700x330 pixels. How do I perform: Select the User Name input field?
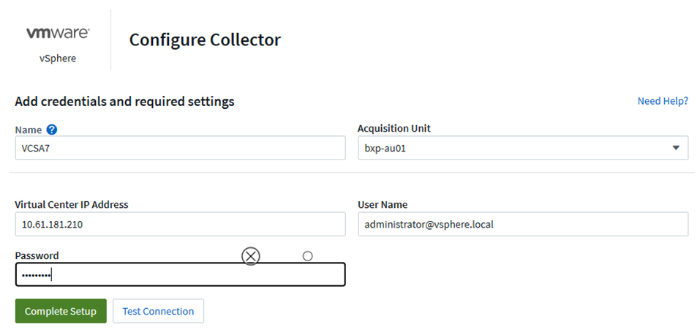click(x=522, y=225)
